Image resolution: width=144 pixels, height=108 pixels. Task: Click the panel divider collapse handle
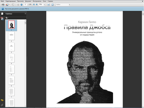pos(27,59)
